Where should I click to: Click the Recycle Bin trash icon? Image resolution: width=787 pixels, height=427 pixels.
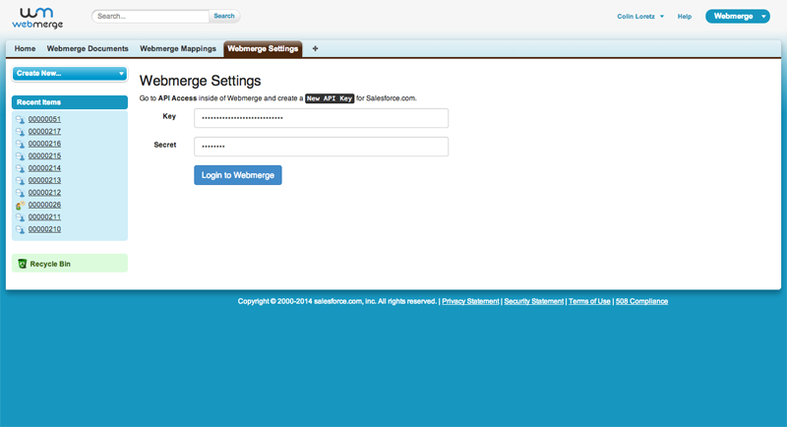pos(22,264)
